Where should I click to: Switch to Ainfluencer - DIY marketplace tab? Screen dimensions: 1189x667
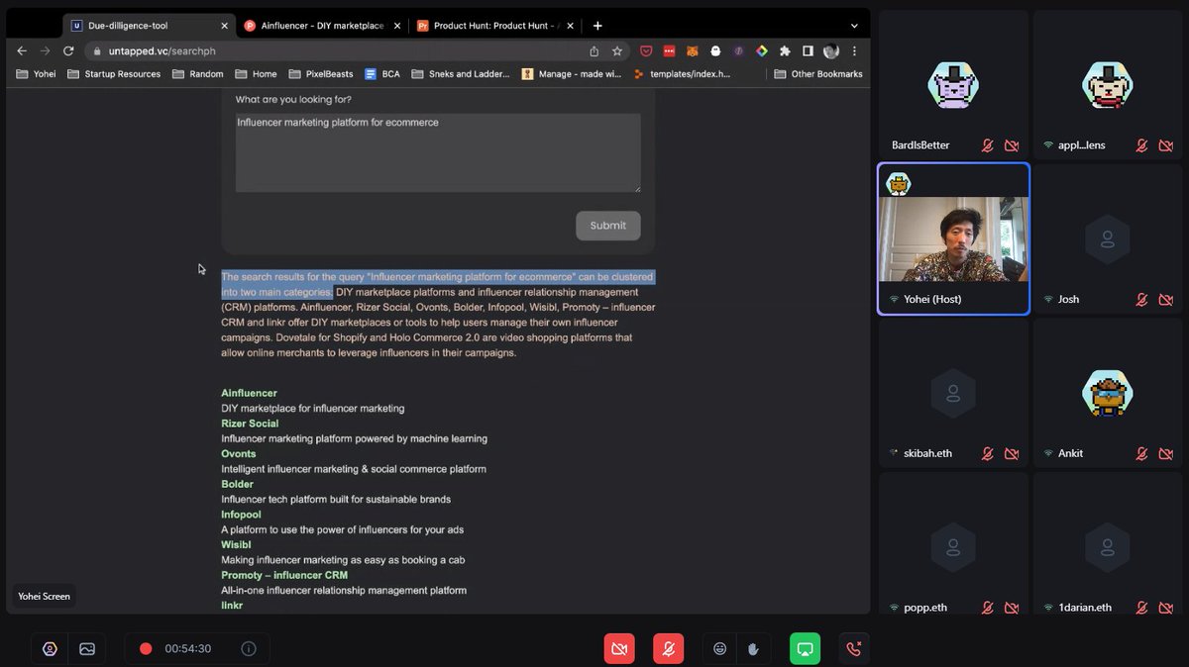pos(320,26)
